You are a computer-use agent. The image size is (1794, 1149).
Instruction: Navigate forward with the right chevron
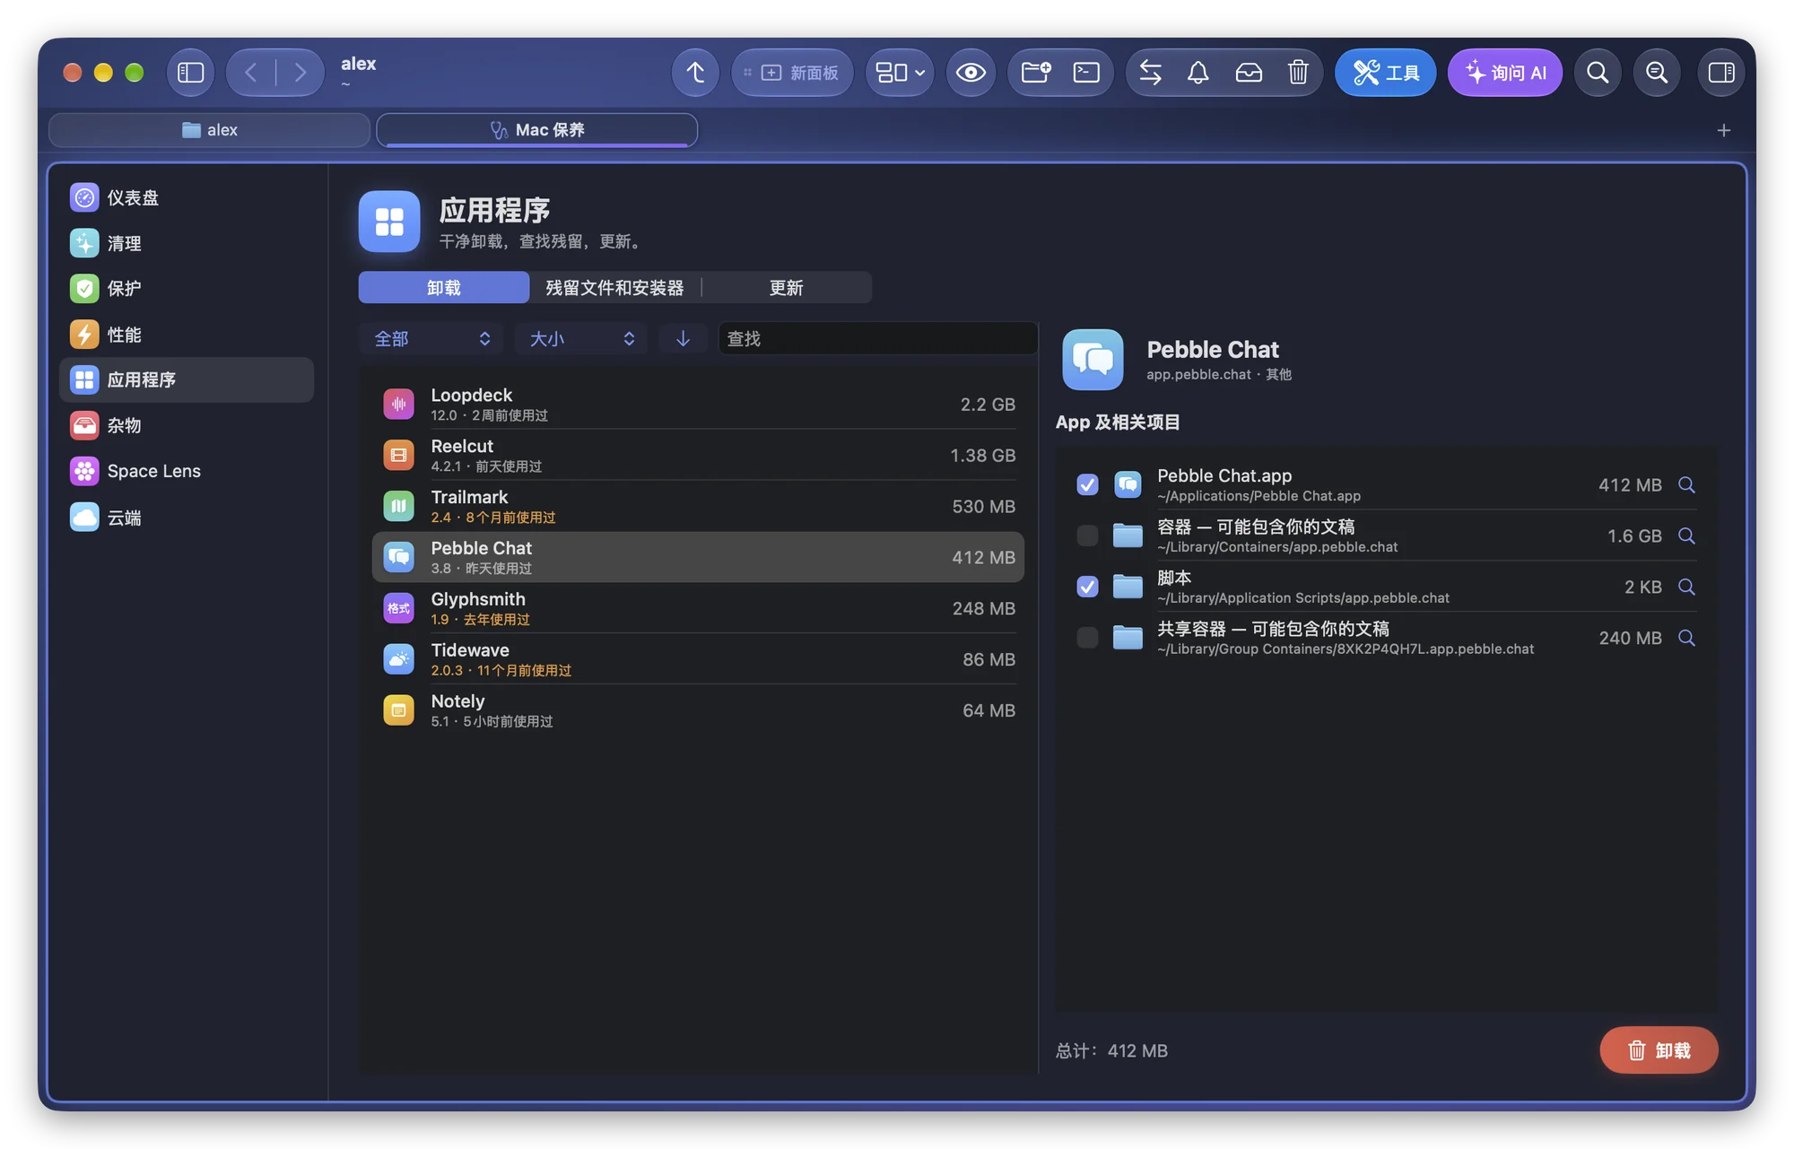300,73
